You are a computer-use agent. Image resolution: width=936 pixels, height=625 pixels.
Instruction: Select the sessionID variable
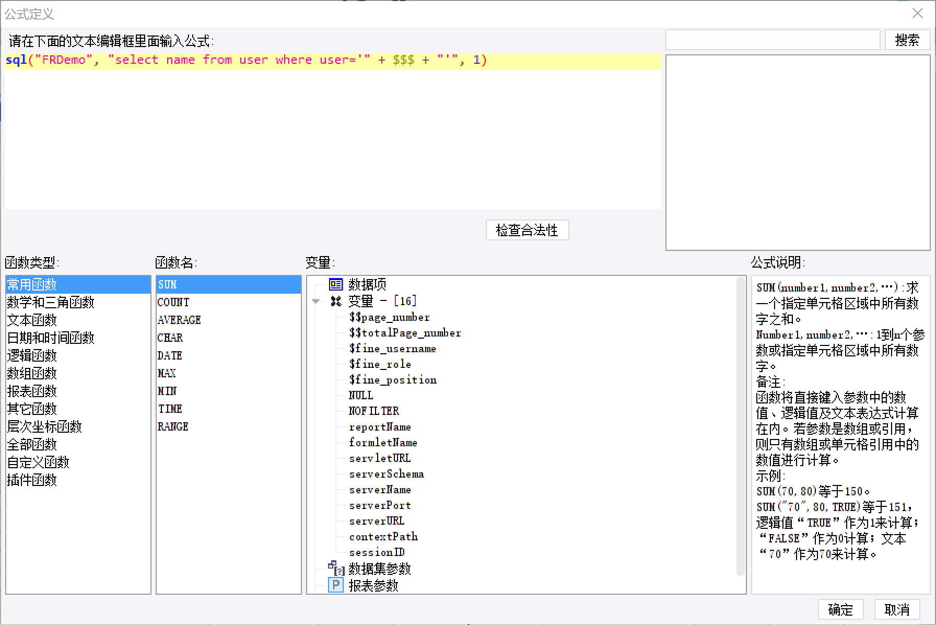pos(377,552)
